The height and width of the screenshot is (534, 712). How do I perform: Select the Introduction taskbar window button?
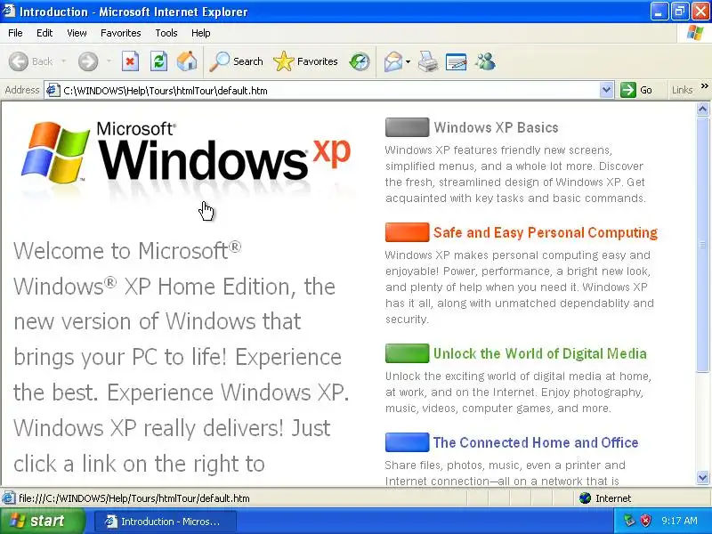[x=166, y=522]
